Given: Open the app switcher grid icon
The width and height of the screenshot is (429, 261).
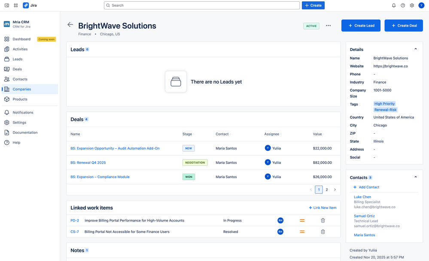Looking at the screenshot, I should tap(15, 5).
